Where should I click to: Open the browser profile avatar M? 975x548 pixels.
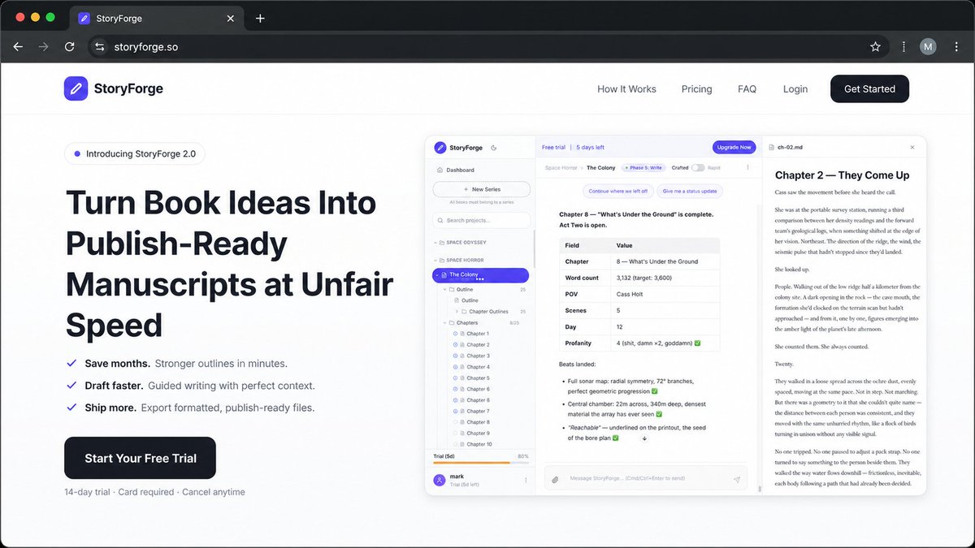tap(928, 47)
